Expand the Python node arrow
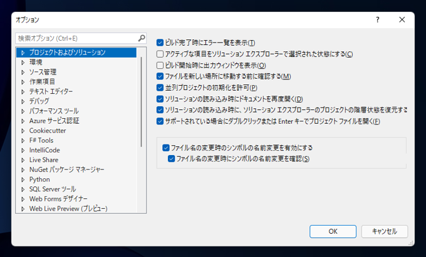The height and width of the screenshot is (257, 426). point(23,179)
